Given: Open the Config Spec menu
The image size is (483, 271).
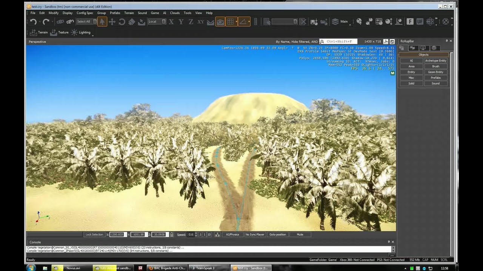Looking at the screenshot, I should (x=85, y=13).
